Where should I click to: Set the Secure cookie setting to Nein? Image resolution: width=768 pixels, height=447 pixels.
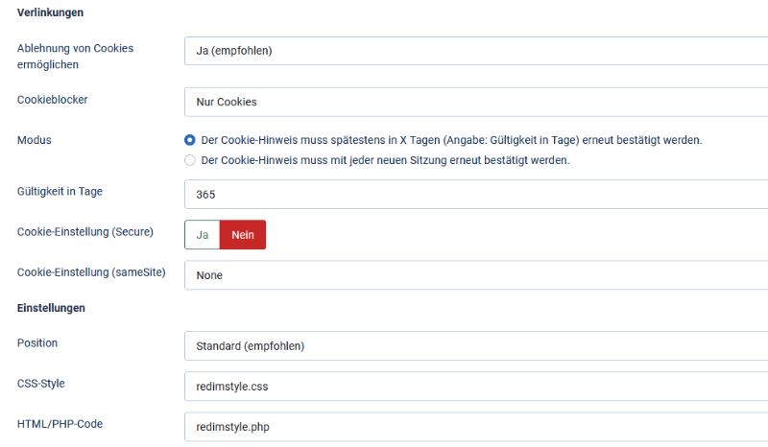click(243, 235)
